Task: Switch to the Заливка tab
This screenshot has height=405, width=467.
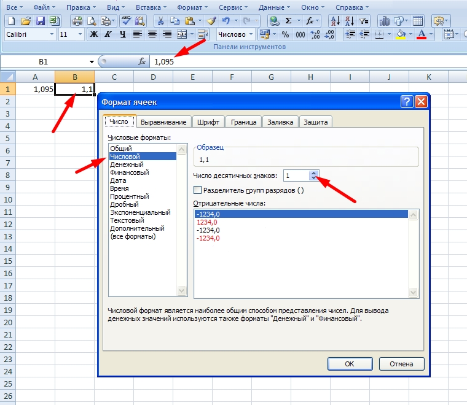Action: [x=280, y=122]
